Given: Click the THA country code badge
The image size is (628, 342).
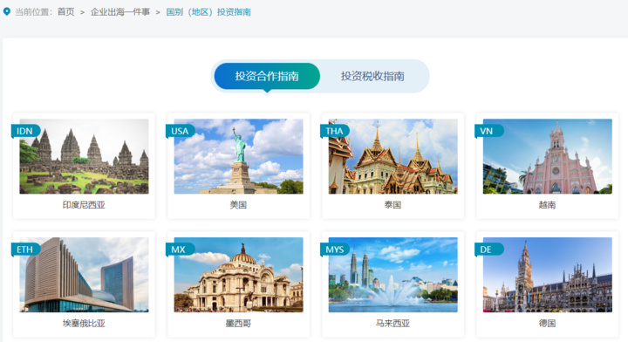Looking at the screenshot, I should [x=335, y=131].
